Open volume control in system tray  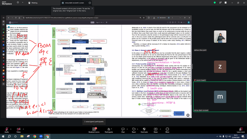(x=230, y=136)
